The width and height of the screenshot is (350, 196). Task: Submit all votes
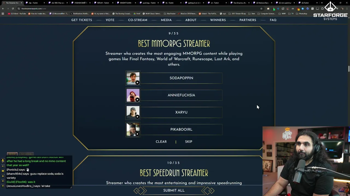click(174, 191)
